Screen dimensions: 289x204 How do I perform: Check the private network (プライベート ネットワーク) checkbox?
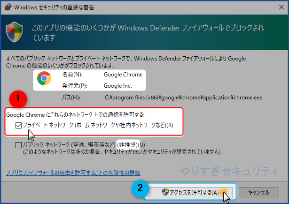[18, 126]
